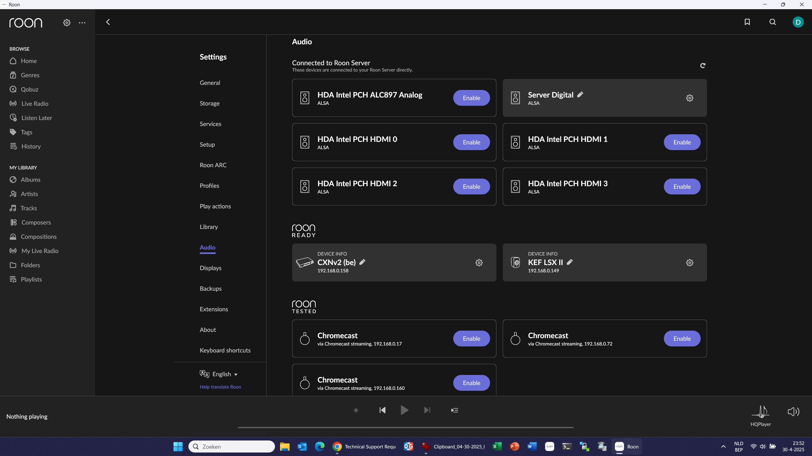Open Keyboard shortcuts settings
This screenshot has width=812, height=456.
[225, 350]
